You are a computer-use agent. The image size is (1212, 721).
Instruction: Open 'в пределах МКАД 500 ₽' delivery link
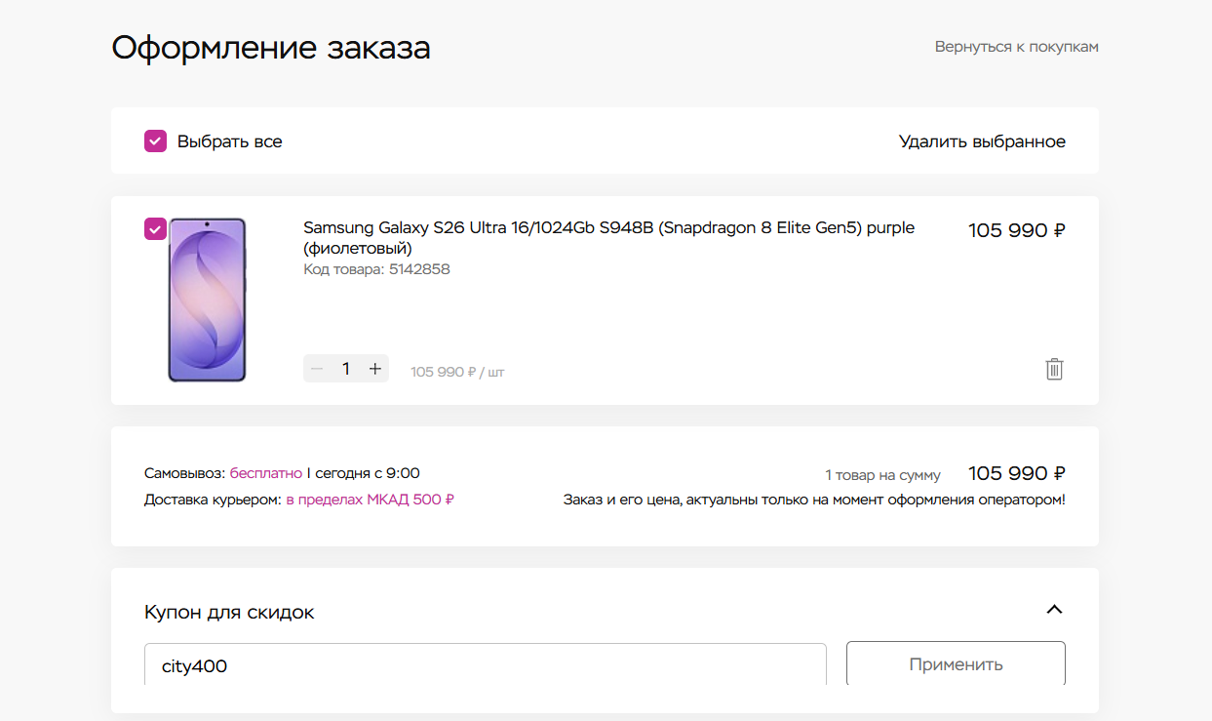[370, 500]
